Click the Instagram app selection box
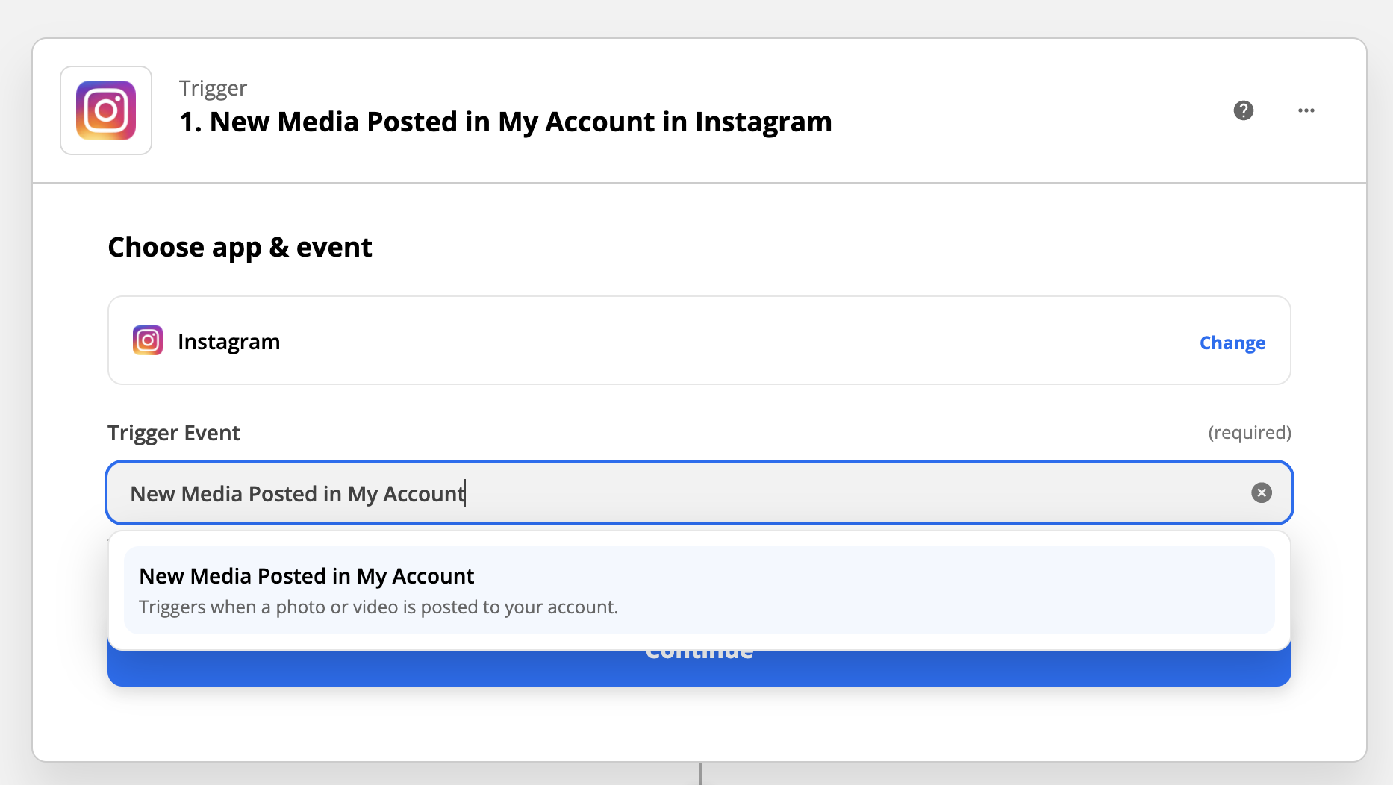This screenshot has height=785, width=1393. tap(699, 340)
